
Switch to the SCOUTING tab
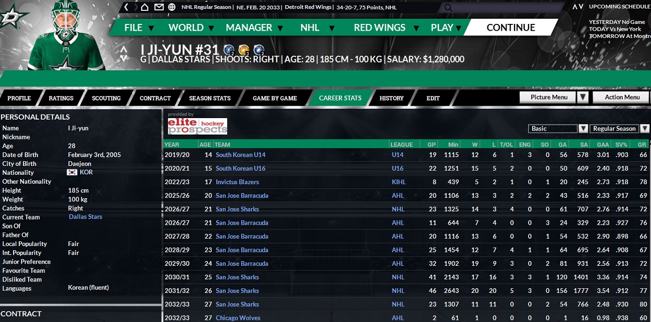pos(106,98)
